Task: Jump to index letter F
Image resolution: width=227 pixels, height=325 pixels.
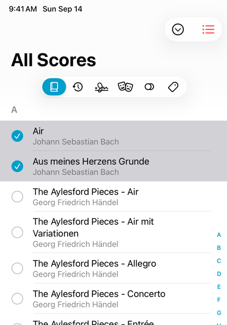Action: click(219, 300)
